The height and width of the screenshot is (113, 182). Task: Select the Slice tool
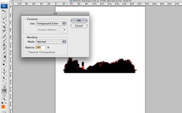4,31
